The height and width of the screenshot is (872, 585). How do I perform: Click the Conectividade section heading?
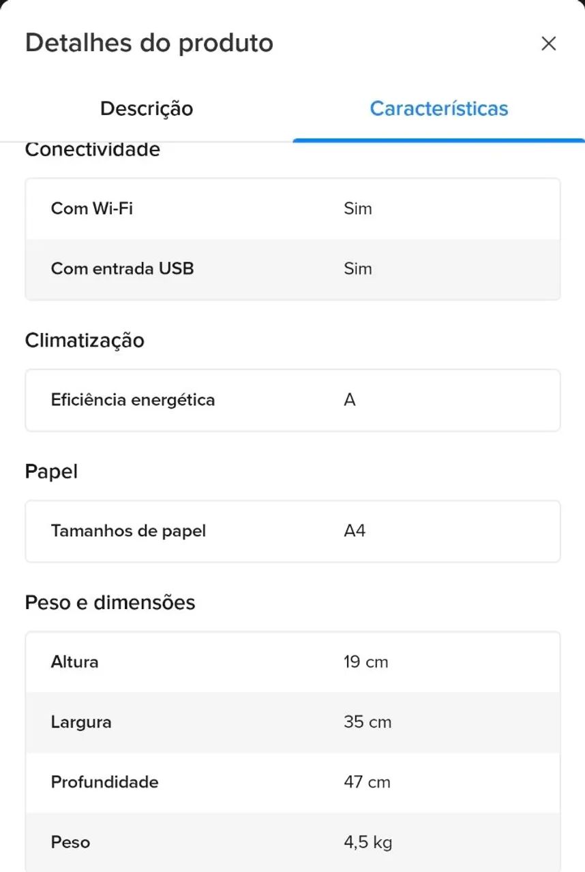93,150
